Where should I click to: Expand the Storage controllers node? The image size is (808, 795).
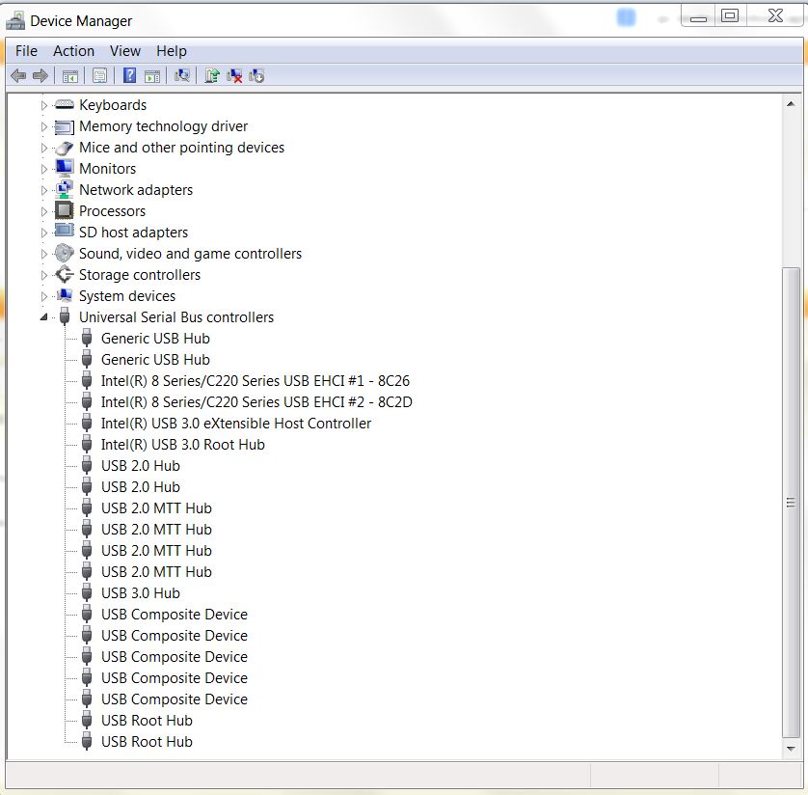click(x=43, y=275)
